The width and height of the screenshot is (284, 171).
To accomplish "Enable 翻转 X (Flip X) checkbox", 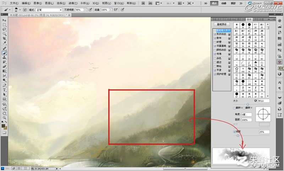I will tap(234, 108).
